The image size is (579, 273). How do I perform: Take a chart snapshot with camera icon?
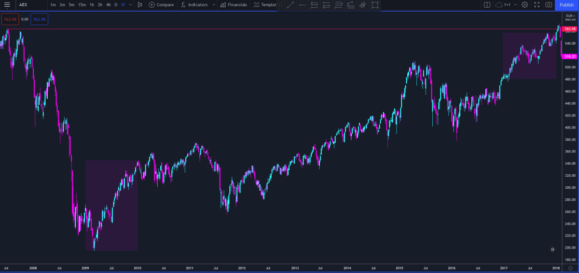click(x=549, y=5)
